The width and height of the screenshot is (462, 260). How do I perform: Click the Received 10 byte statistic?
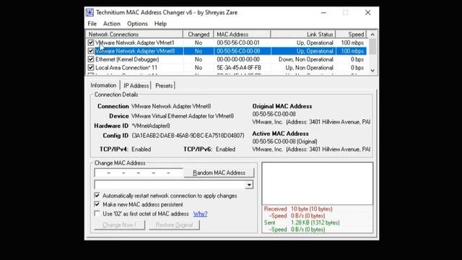[298, 209]
